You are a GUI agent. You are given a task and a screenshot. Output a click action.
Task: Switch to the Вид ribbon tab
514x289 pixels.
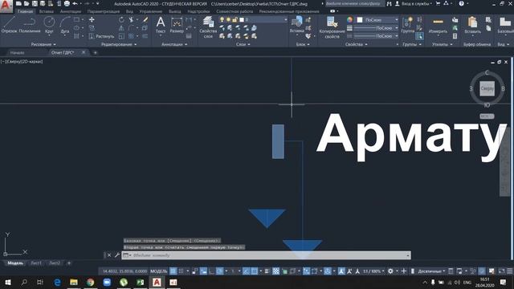(129, 11)
